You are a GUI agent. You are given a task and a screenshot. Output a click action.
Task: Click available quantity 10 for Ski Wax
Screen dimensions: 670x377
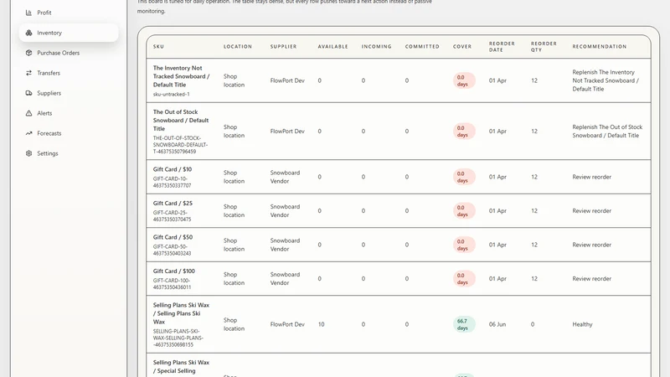[x=321, y=324]
